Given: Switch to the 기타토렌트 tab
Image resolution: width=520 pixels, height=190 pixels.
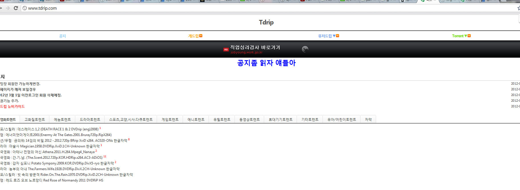Looking at the screenshot, I should point(310,120).
